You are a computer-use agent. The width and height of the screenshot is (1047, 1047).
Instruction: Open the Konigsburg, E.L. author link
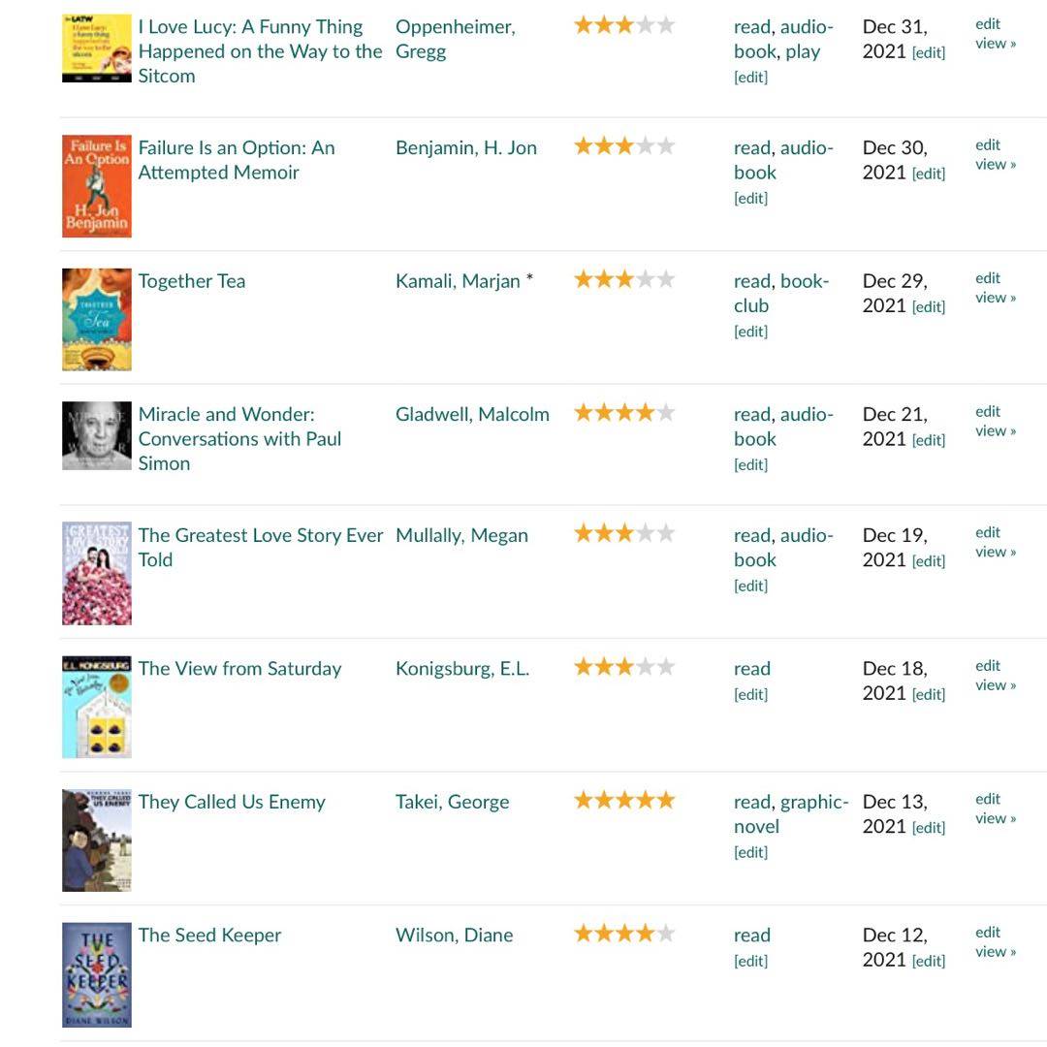click(x=462, y=668)
